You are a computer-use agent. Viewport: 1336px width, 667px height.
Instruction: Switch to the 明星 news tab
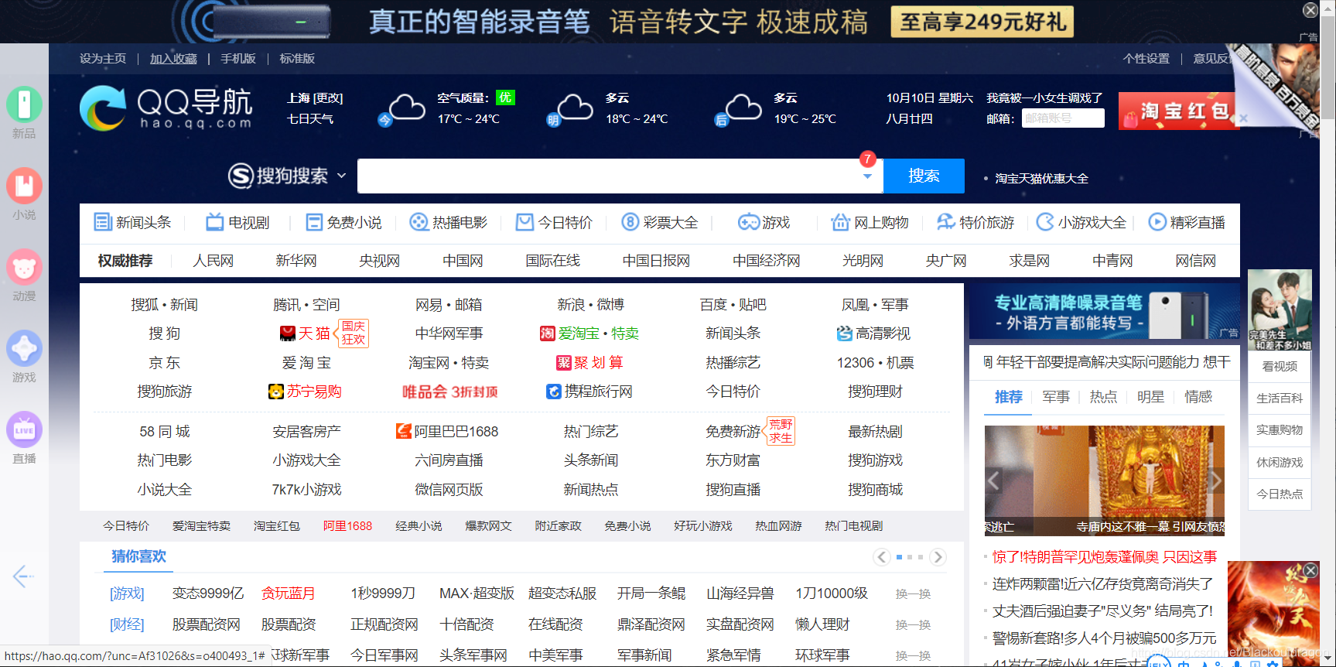coord(1150,397)
